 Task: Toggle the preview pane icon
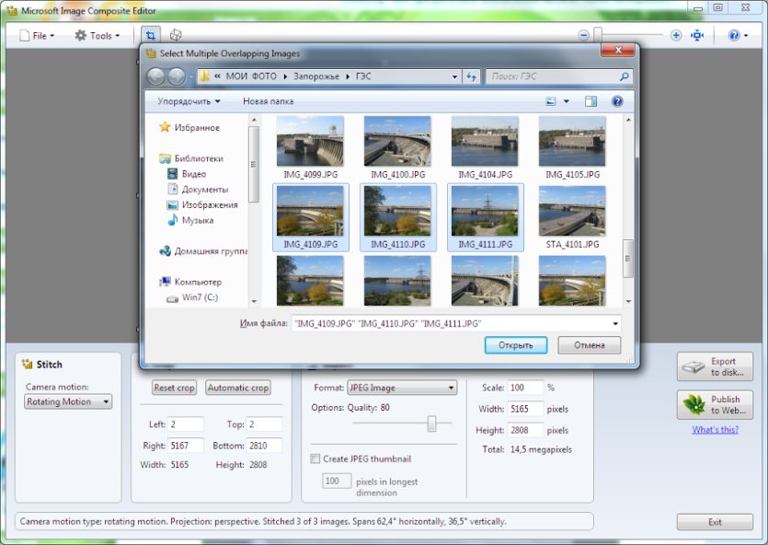click(x=590, y=101)
